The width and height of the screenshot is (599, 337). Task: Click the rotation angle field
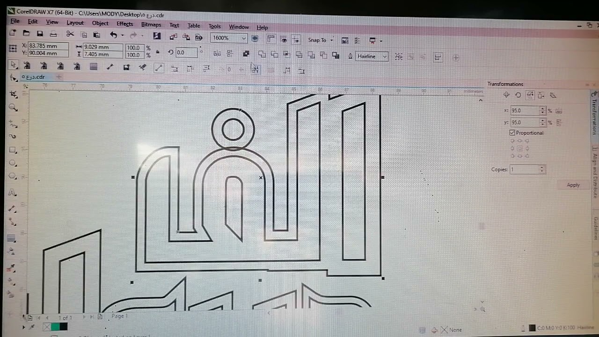186,52
